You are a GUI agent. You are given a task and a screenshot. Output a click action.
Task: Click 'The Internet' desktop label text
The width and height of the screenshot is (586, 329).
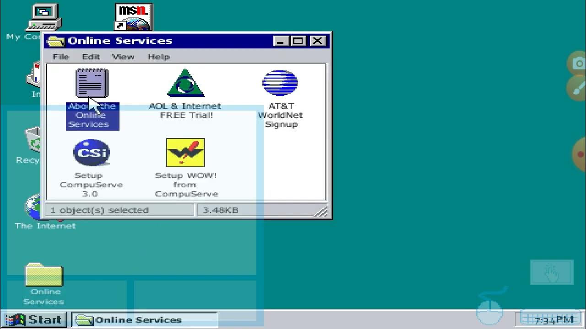pos(45,226)
